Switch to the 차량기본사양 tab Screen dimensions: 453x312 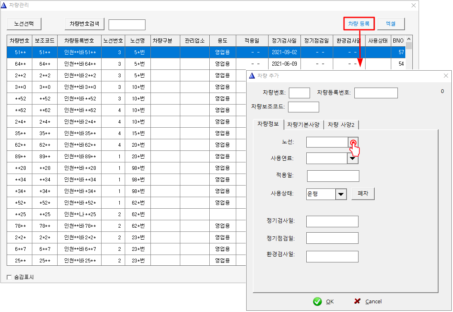tap(303, 125)
